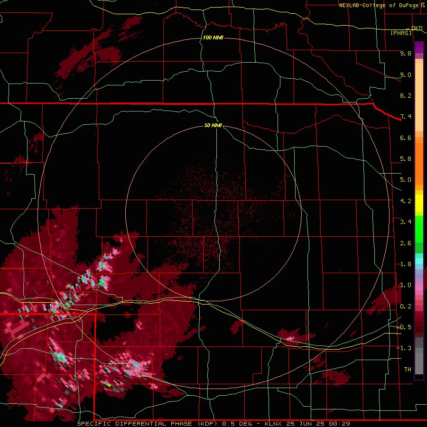Click the pale peach segment of color bar
The width and height of the screenshot is (427, 427).
[x=419, y=97]
